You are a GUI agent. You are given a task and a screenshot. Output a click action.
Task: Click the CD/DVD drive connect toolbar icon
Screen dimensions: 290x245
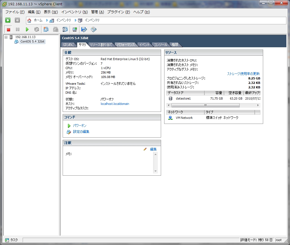tap(94, 29)
